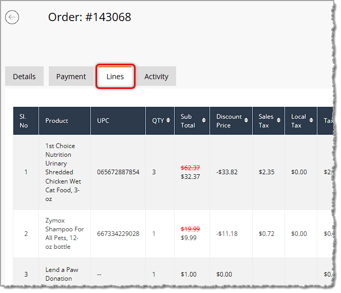Click the sales tax value $0.72

pos(267,234)
